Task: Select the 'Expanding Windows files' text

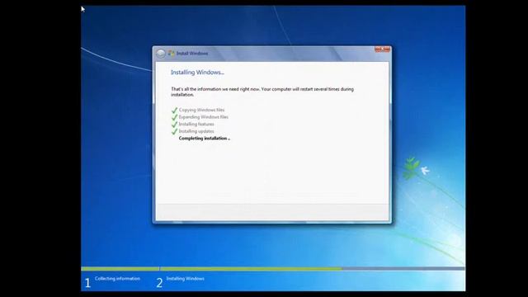Action: [x=204, y=117]
